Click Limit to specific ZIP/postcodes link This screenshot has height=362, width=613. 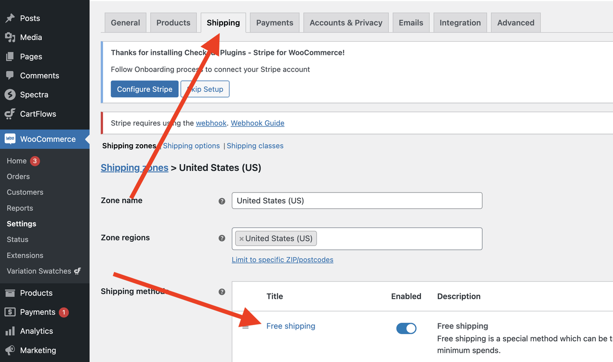[283, 260]
